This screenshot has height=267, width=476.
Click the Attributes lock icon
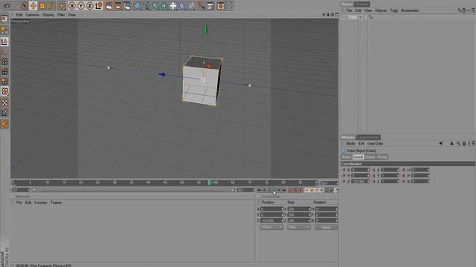point(464,143)
